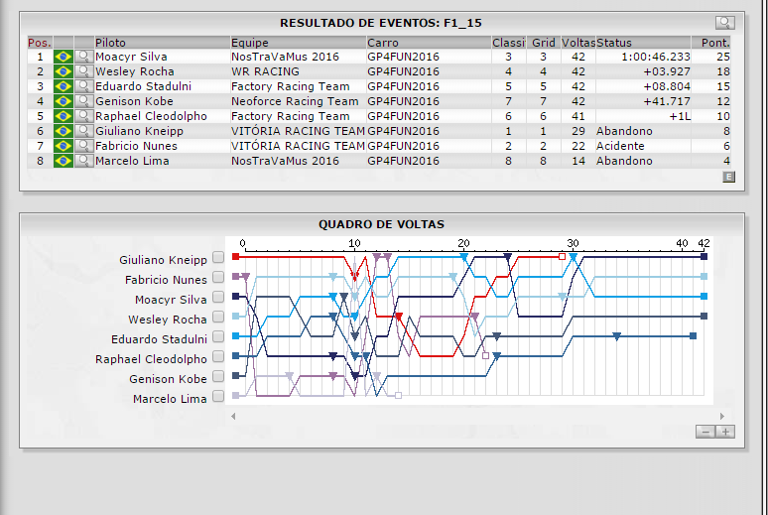Click magnifier icon beside Genison Kobe
This screenshot has height=515, width=768.
pos(84,101)
